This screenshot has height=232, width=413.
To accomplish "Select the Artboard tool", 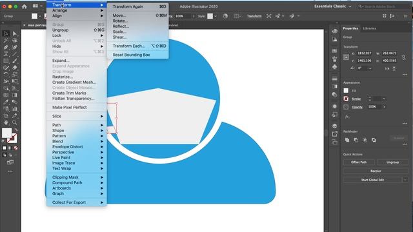I will tap(6, 115).
